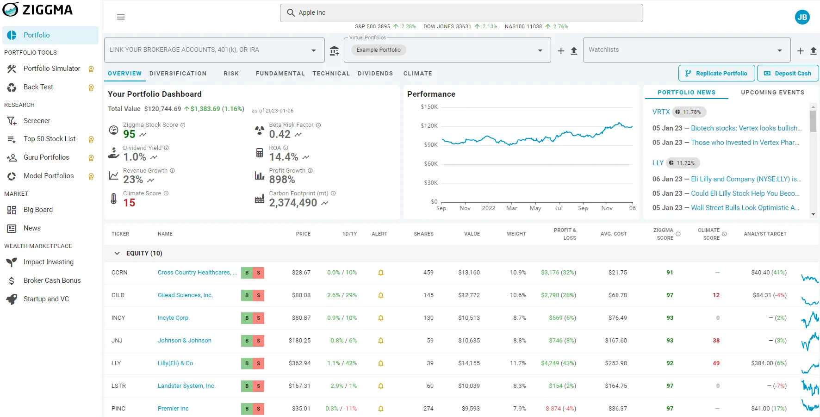Click the Apple Inc search field
820x417 pixels.
point(461,13)
